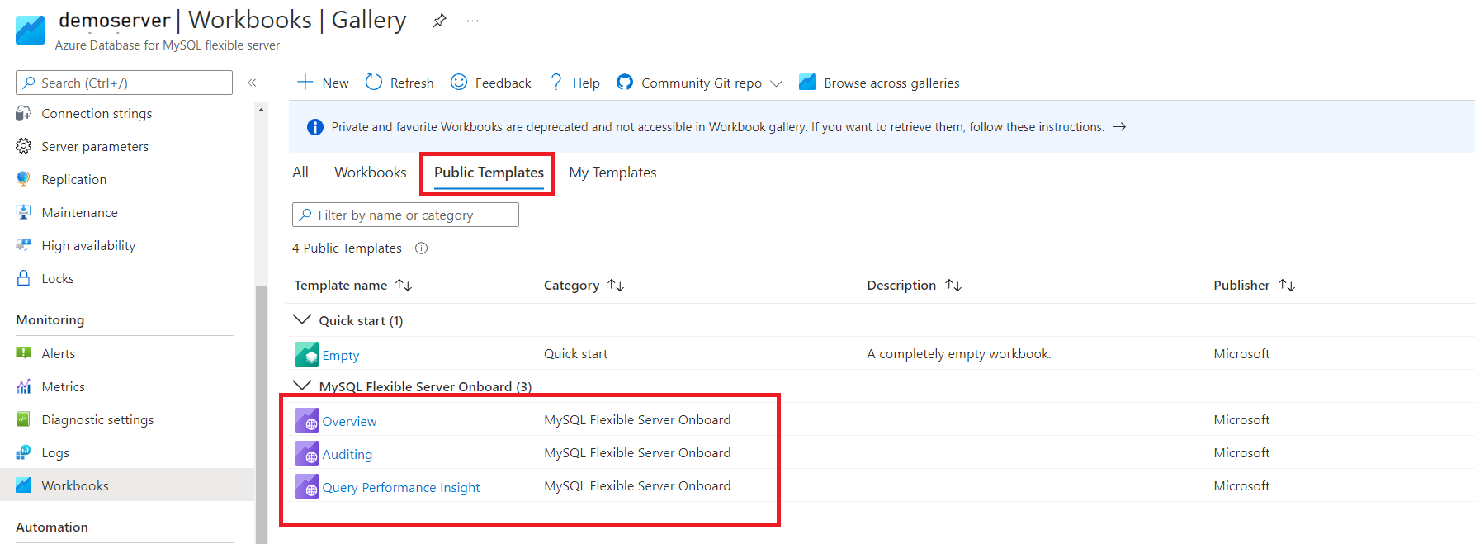Click the Filter by name or category field

pyautogui.click(x=405, y=215)
